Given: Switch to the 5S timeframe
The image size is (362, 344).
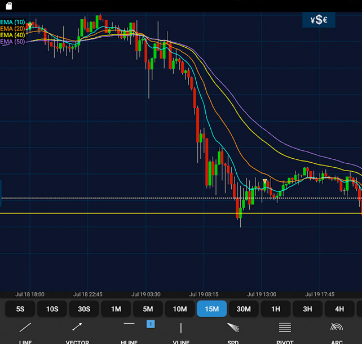Looking at the screenshot, I should point(20,309).
